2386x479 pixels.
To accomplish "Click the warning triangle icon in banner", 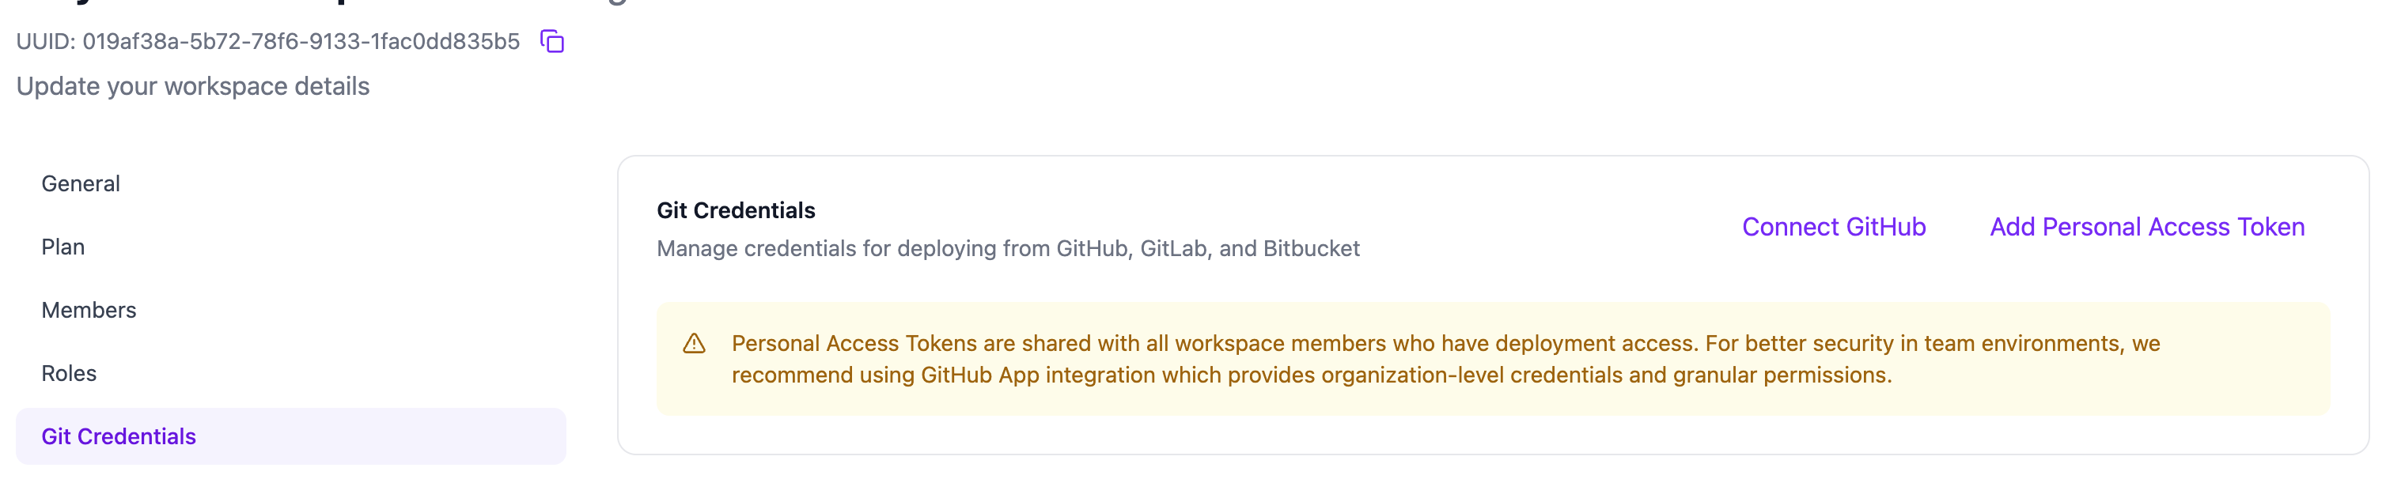I will tap(694, 344).
